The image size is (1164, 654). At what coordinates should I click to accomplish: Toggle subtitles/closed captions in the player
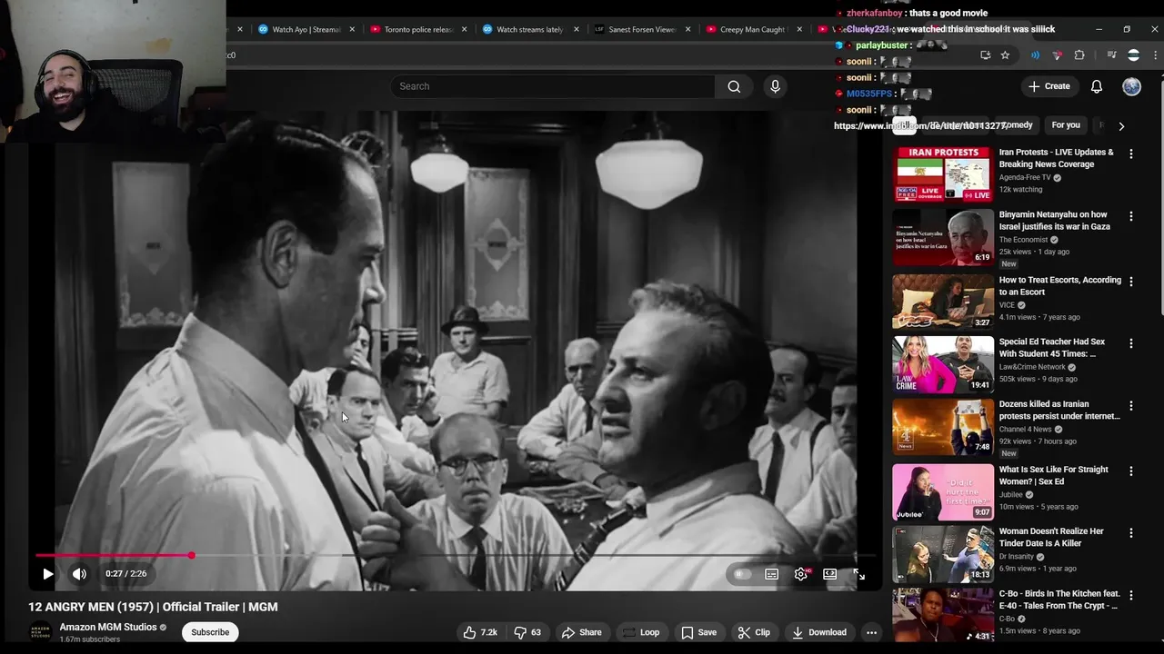(x=771, y=574)
